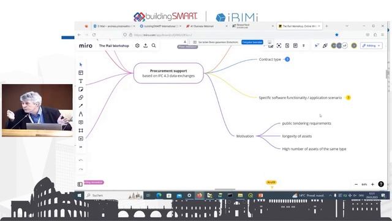This screenshot has height=221, width=392.
Task: Undo the last action
Action: click(x=80, y=160)
